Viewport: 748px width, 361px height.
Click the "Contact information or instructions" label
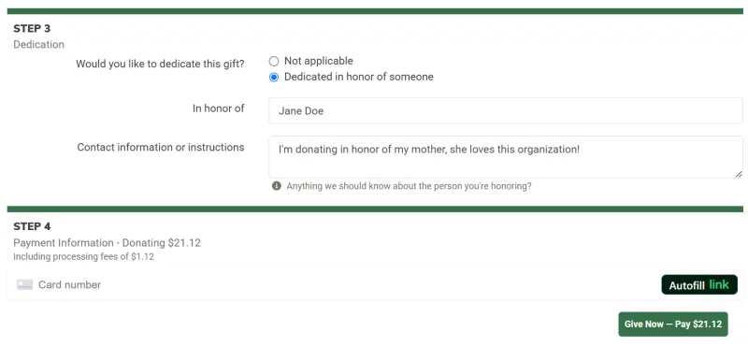click(161, 148)
